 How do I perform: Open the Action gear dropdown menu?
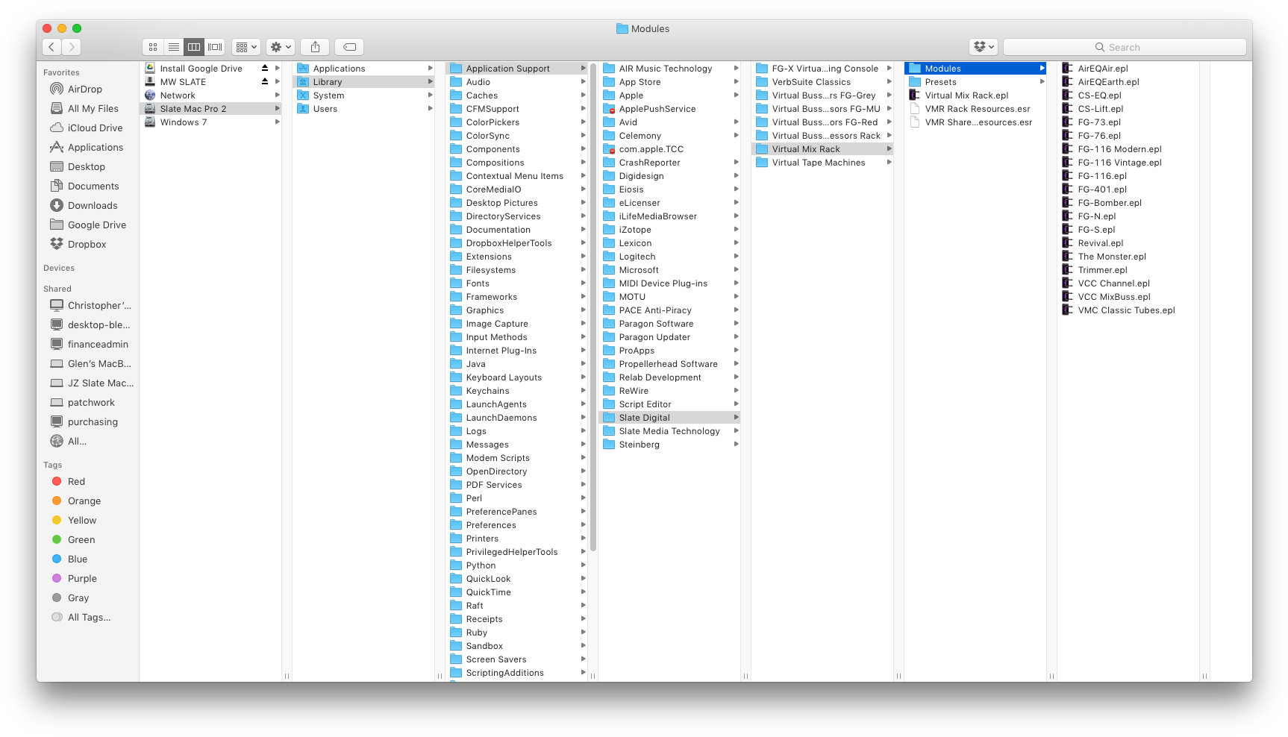pyautogui.click(x=281, y=47)
